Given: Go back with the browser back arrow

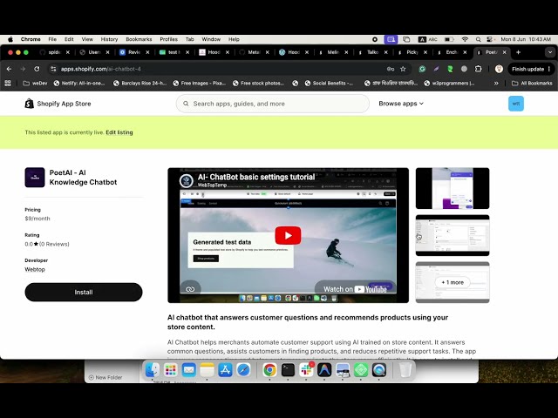Looking at the screenshot, I should click(x=10, y=69).
